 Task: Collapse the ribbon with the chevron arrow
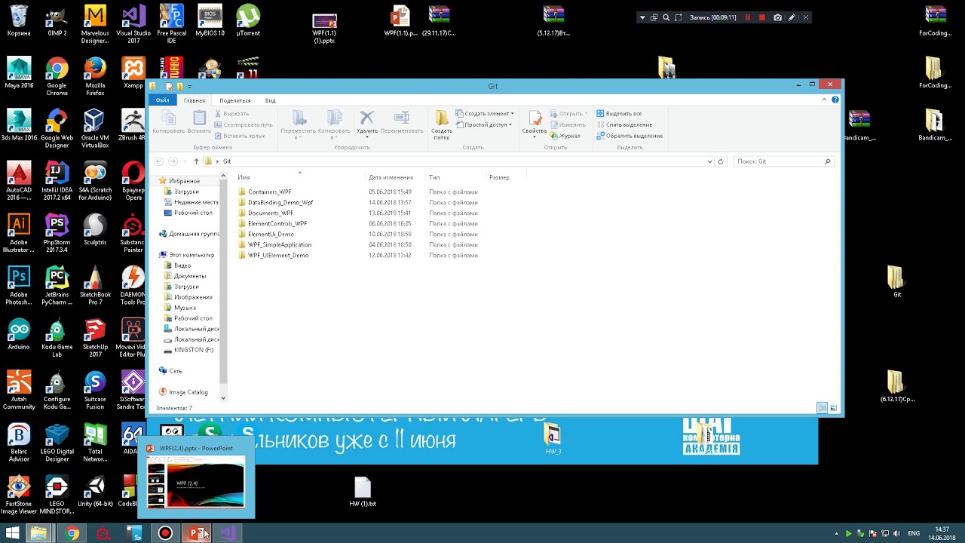tap(824, 100)
